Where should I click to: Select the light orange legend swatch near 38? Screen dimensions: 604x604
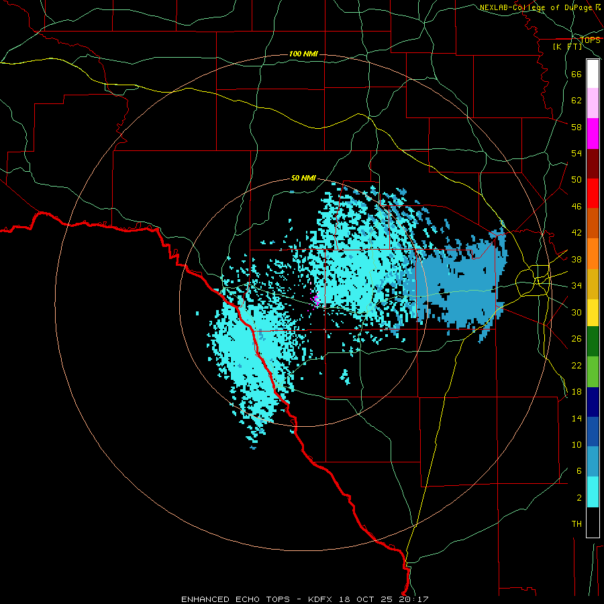pos(593,254)
